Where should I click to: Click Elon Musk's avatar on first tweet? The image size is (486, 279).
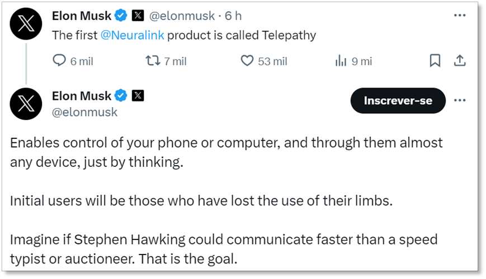click(26, 25)
